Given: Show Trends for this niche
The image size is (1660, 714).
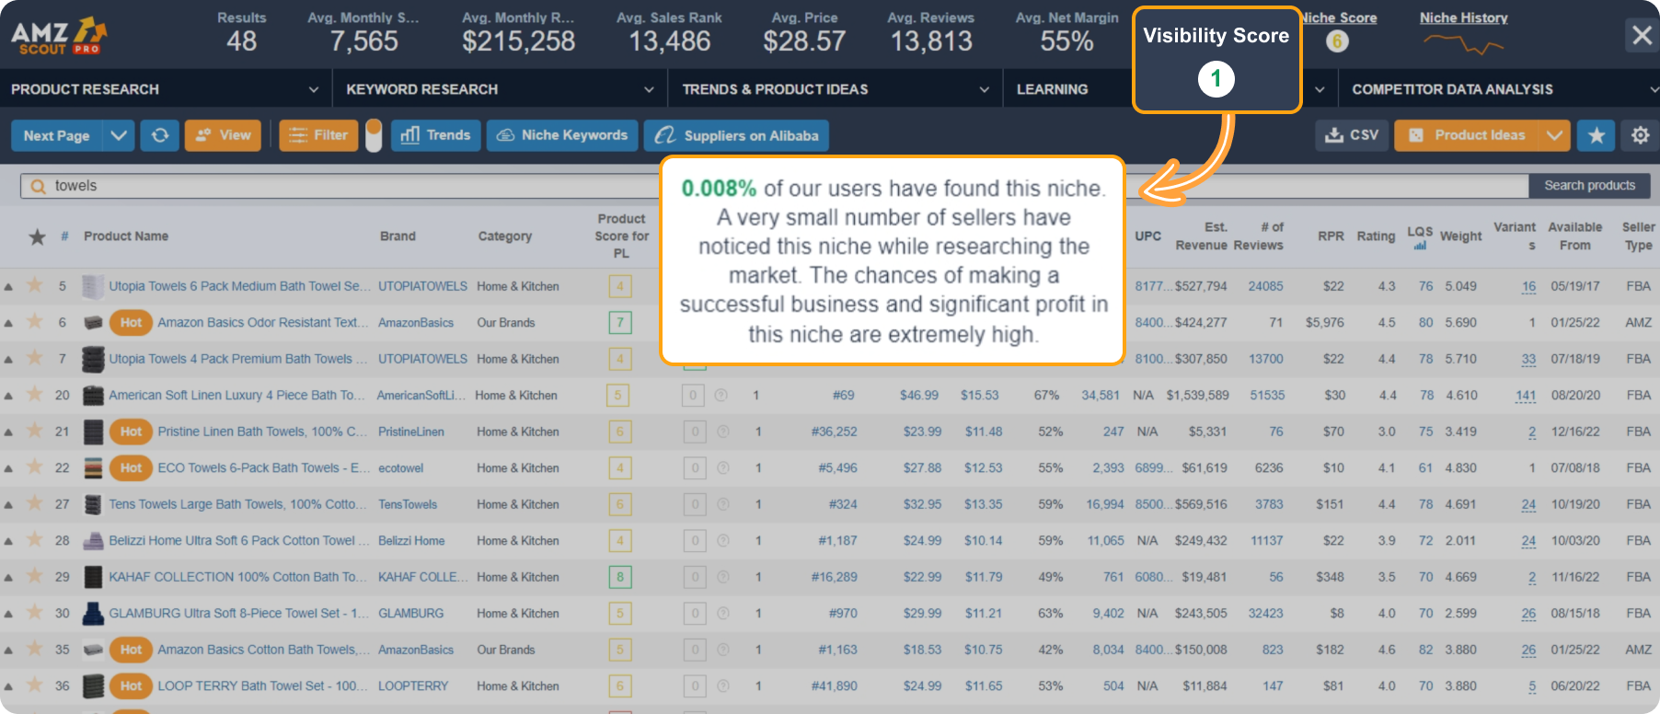Looking at the screenshot, I should point(436,135).
